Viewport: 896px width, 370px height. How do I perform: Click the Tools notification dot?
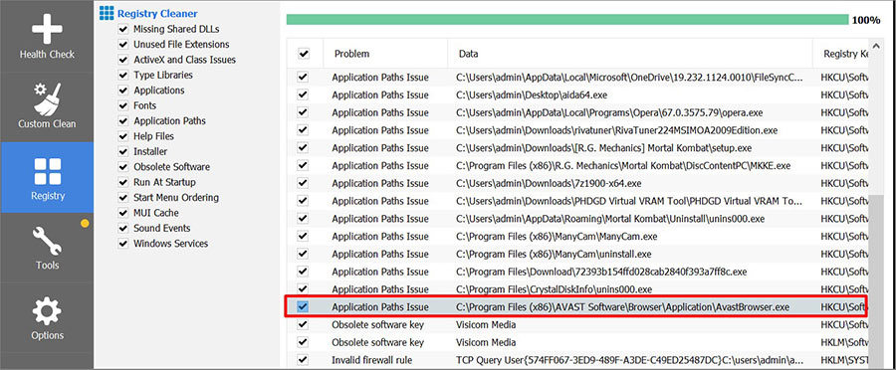85,223
